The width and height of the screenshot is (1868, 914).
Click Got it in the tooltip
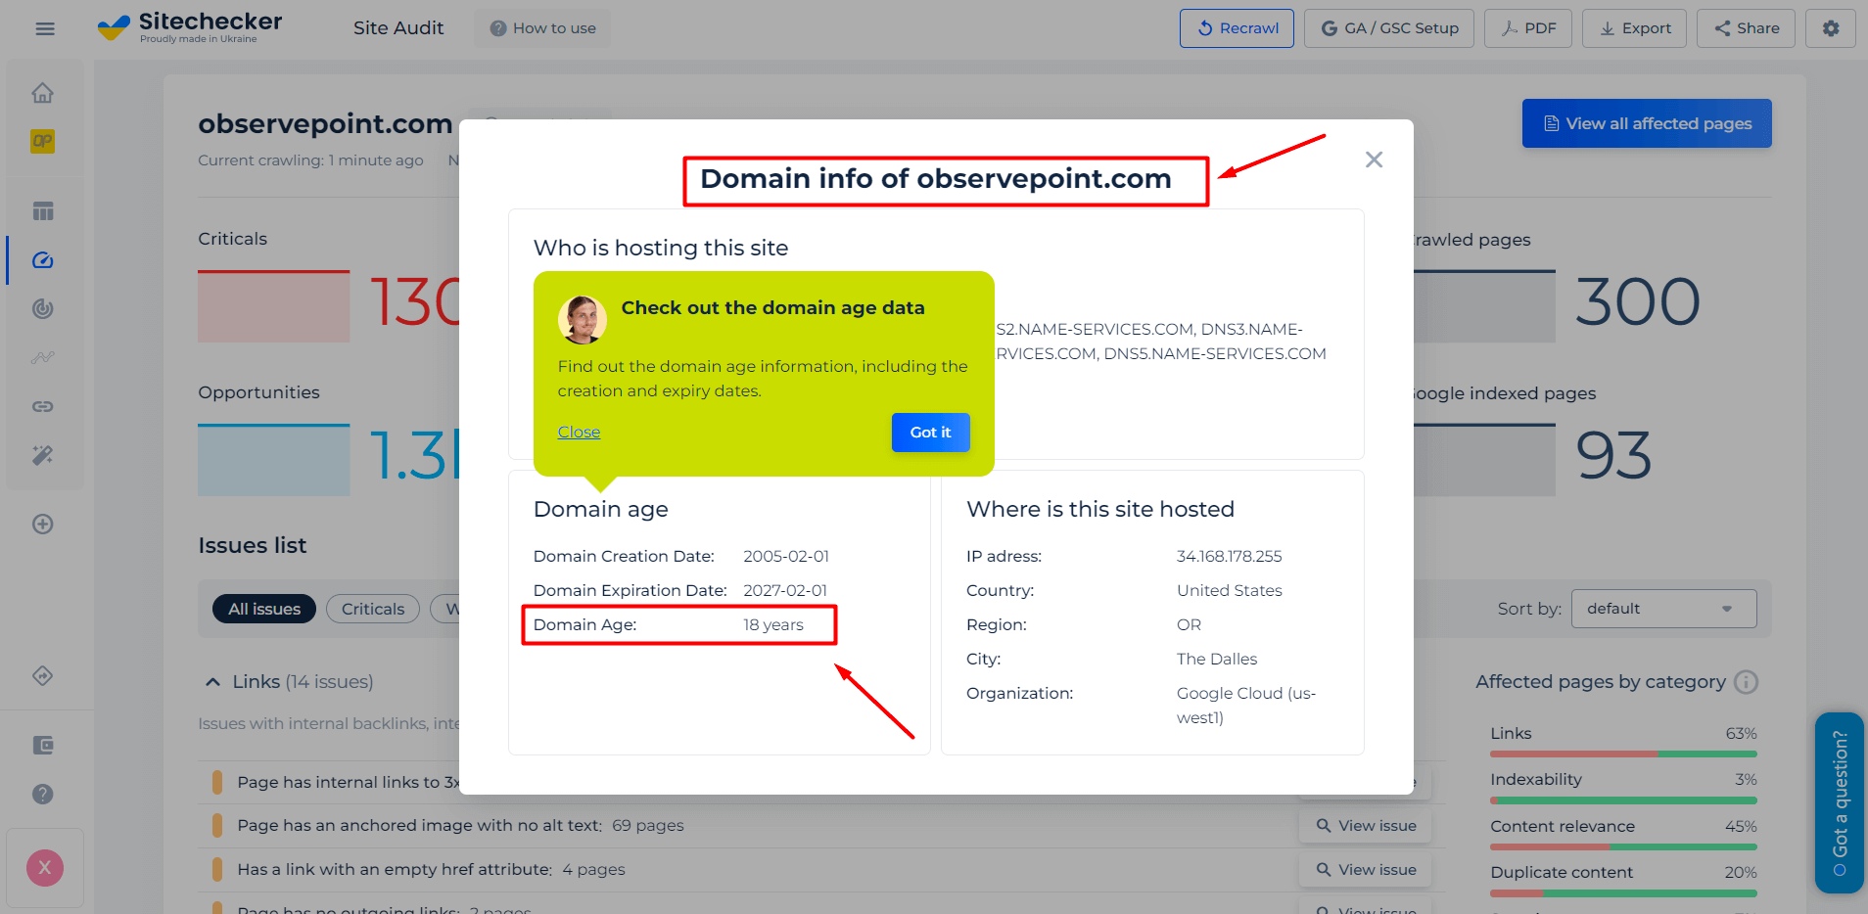[930, 433]
